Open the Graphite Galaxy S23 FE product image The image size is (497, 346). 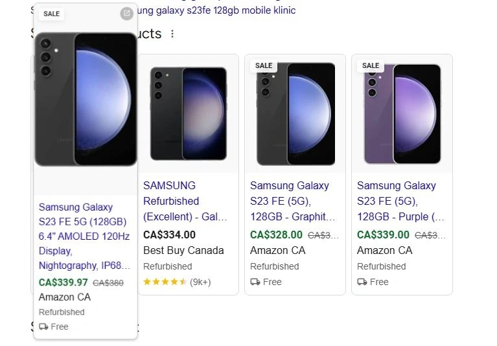pyautogui.click(x=295, y=113)
